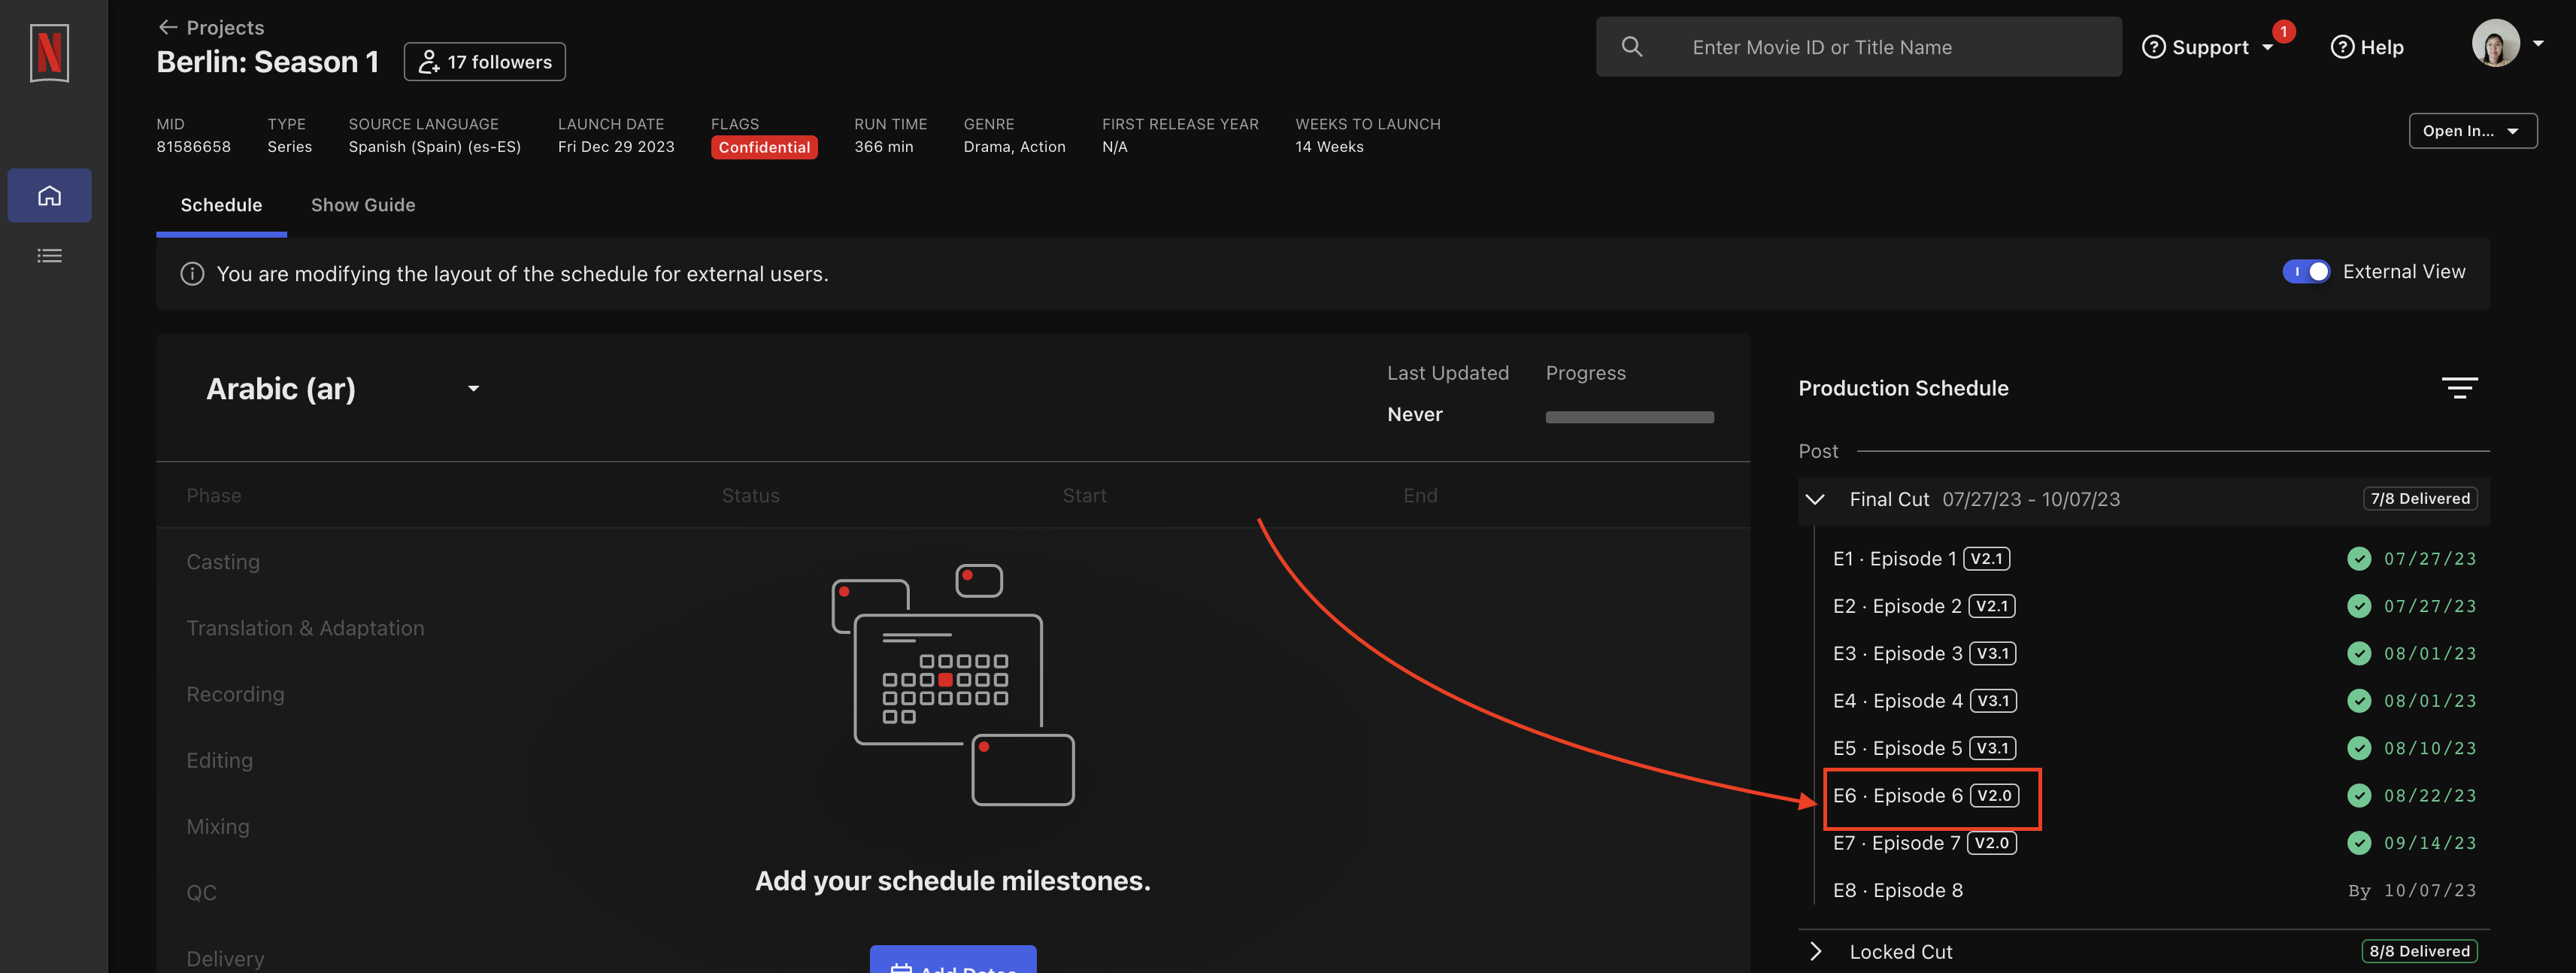Click the Movie ID or Title search field
Viewport: 2576px width, 973px height.
click(1858, 47)
